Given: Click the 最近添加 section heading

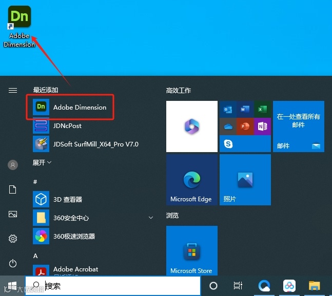Looking at the screenshot, I should [46, 90].
